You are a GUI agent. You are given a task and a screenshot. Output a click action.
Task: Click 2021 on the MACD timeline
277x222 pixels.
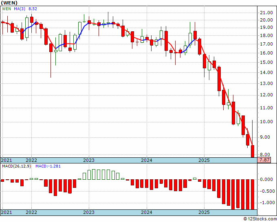click(x=7, y=212)
